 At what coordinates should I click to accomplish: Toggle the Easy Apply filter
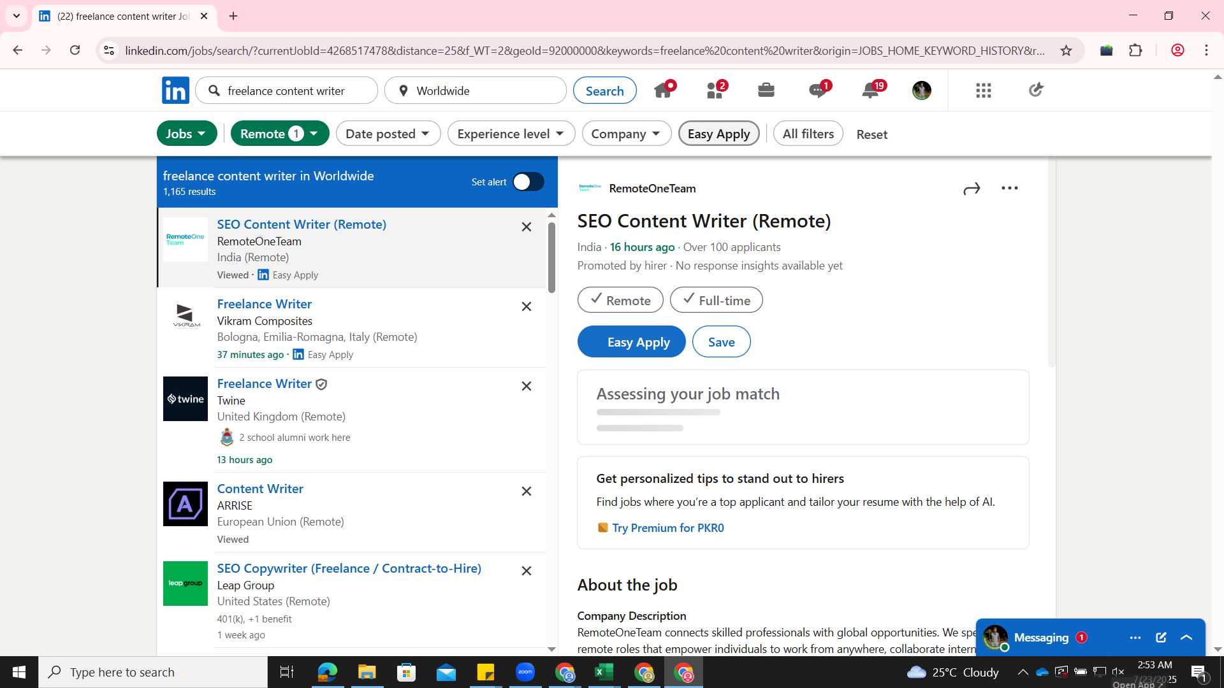(718, 134)
